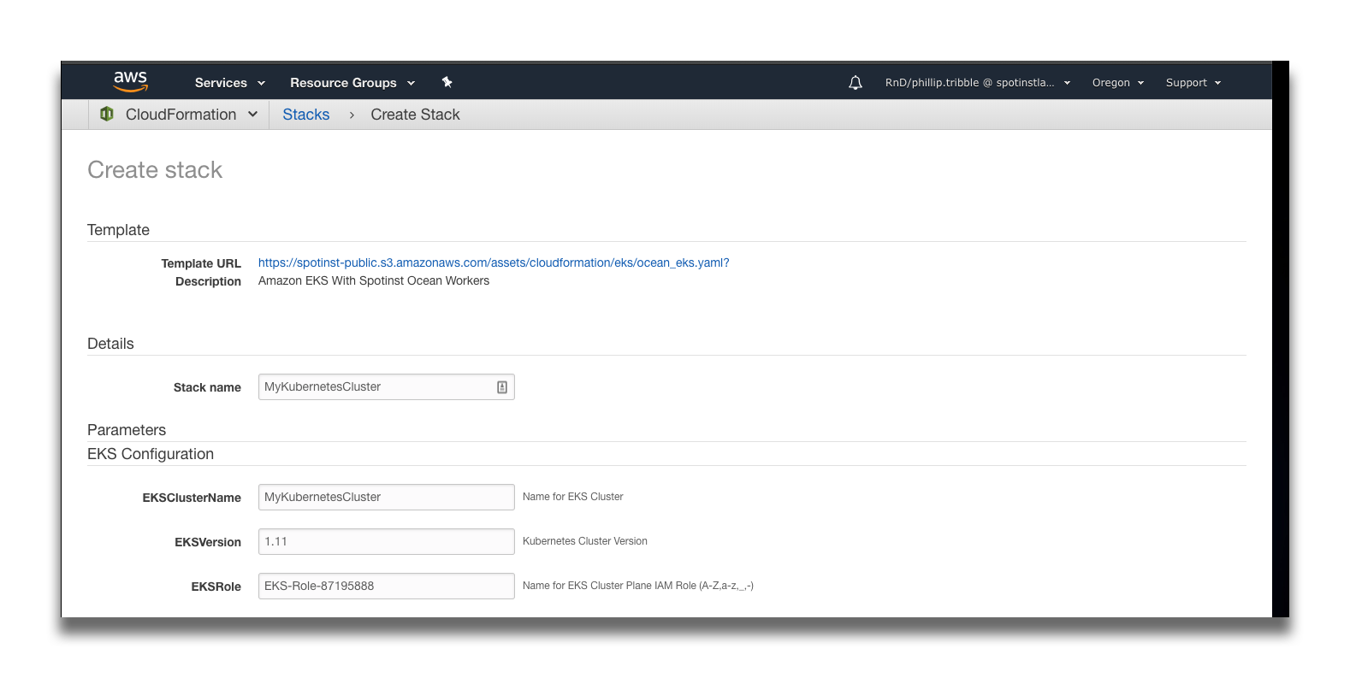Viewport: 1350px width, 678px height.
Task: Open the ocean_eks.yaml template URL link
Action: [x=494, y=262]
